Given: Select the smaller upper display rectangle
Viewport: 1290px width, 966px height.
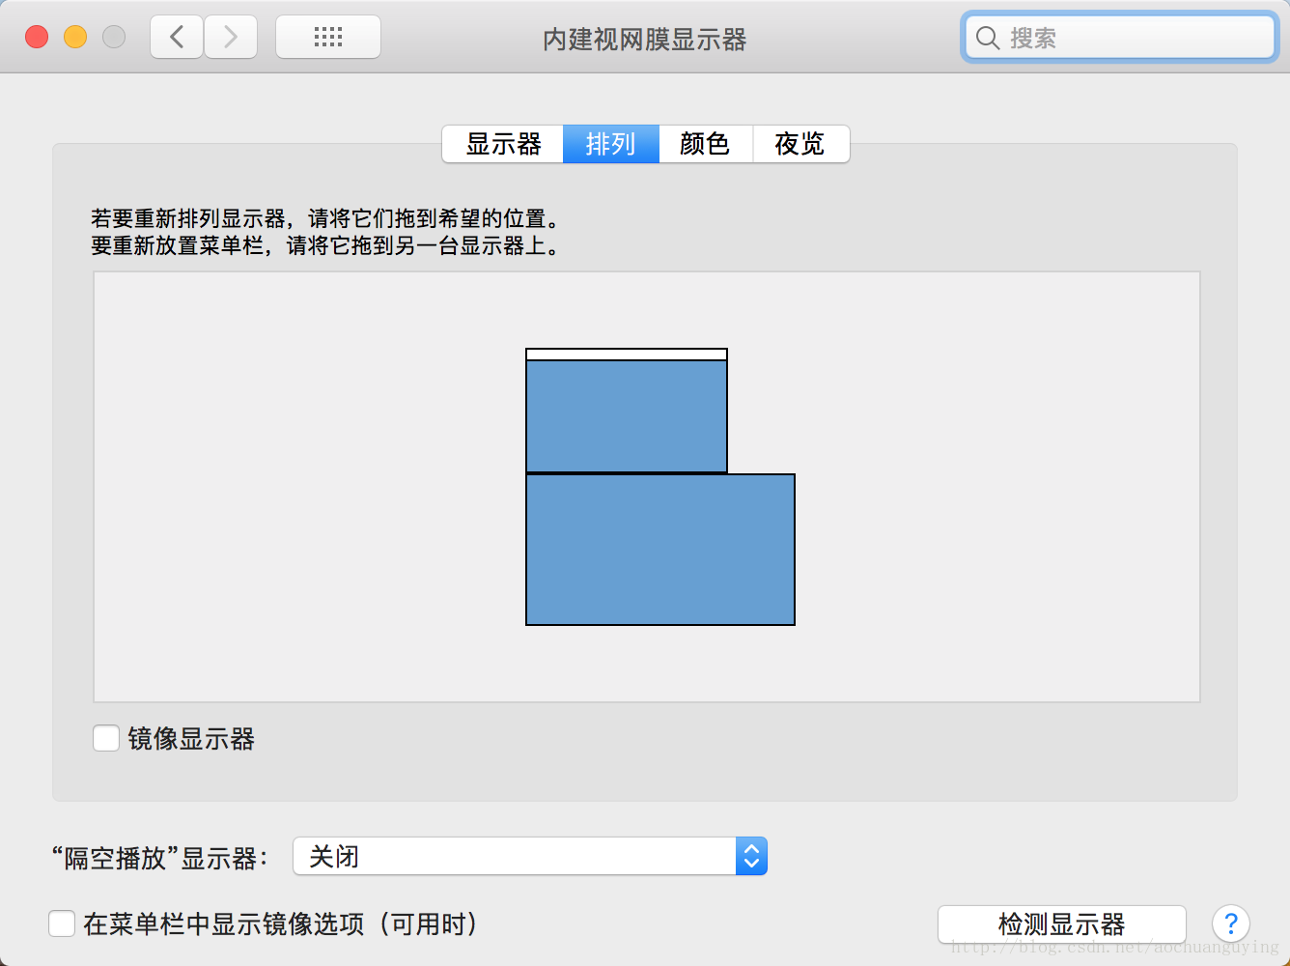Looking at the screenshot, I should (627, 416).
